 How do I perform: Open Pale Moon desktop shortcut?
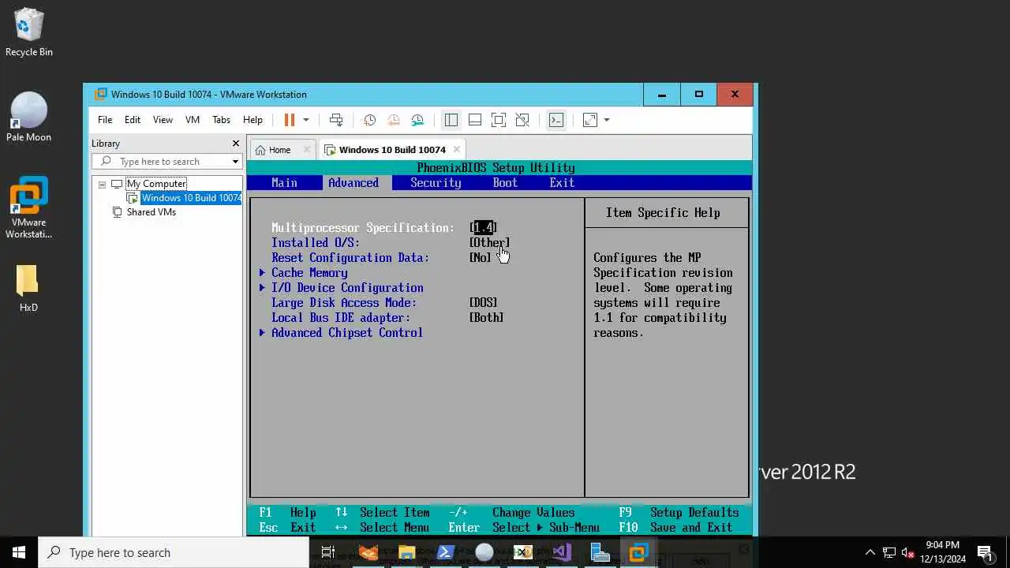pyautogui.click(x=28, y=117)
